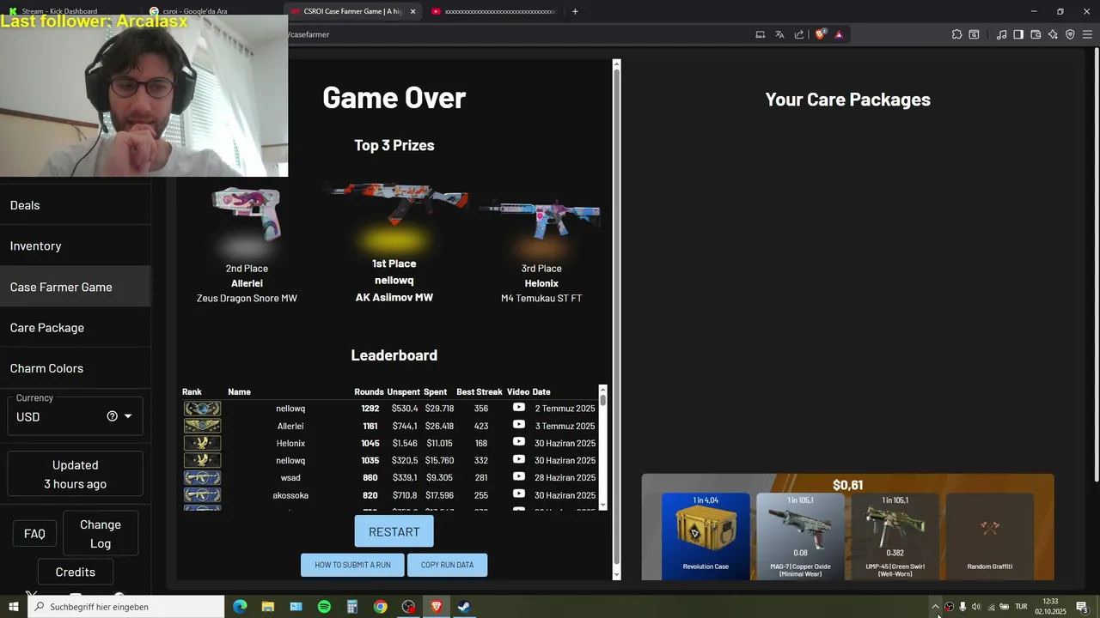Viewport: 1100px width, 618px height.
Task: Click the Rounds column header
Action: coord(369,391)
